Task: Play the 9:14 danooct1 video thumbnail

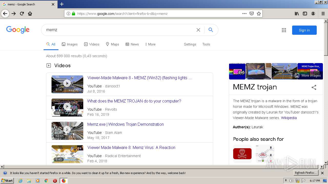Action: (67, 84)
